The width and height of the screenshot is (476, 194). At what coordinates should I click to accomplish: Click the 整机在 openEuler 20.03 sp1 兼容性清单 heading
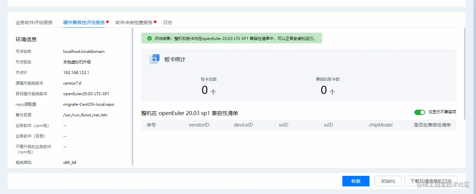click(x=190, y=113)
